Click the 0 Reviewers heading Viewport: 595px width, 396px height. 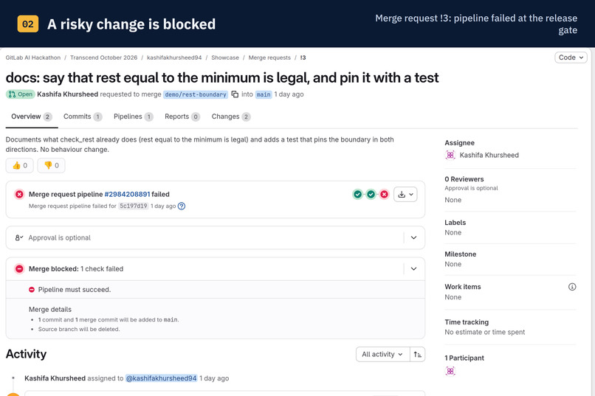[464, 179]
